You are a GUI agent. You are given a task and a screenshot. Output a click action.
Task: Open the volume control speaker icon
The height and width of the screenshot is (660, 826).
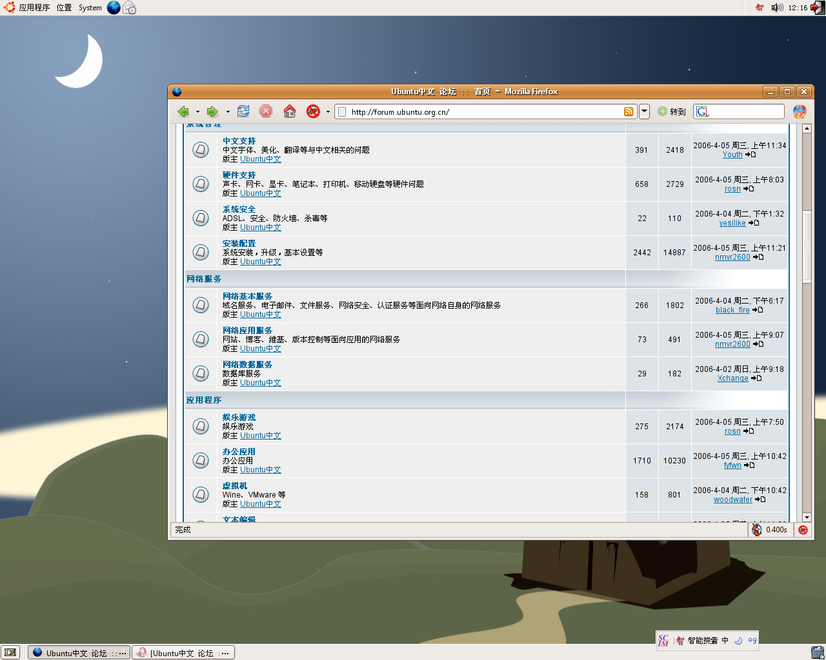[777, 8]
